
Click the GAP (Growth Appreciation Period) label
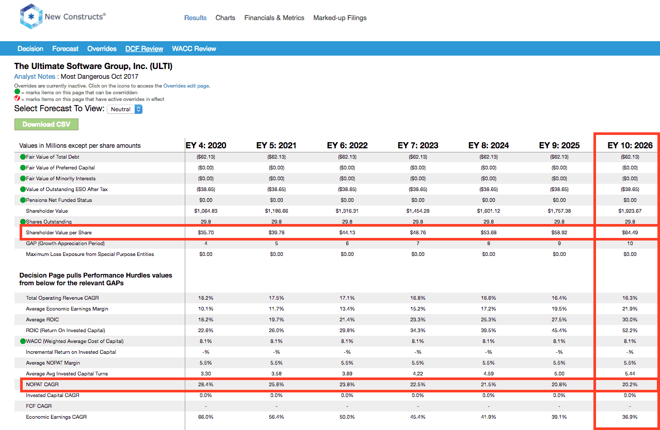pyautogui.click(x=66, y=243)
